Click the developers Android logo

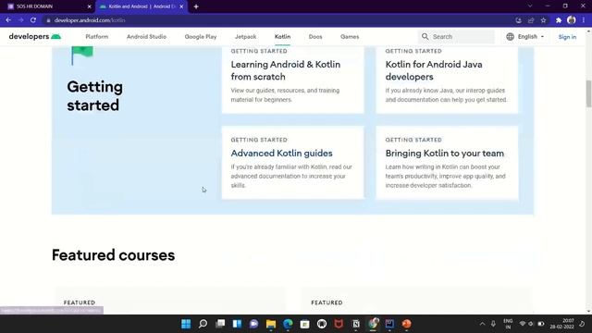35,37
